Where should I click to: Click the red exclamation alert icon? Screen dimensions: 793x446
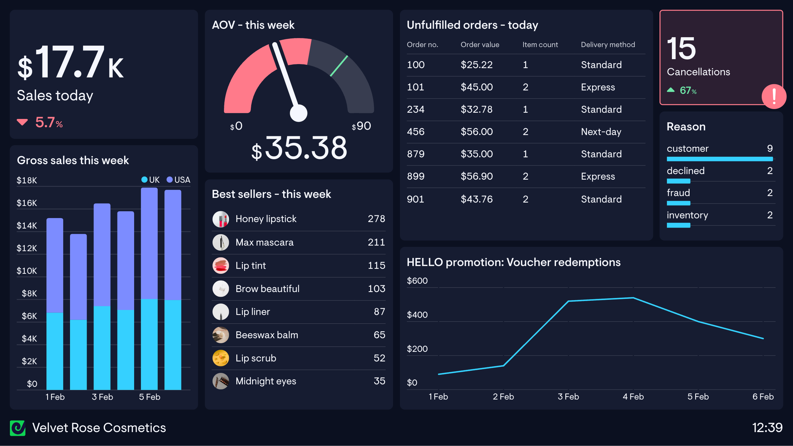pyautogui.click(x=774, y=96)
